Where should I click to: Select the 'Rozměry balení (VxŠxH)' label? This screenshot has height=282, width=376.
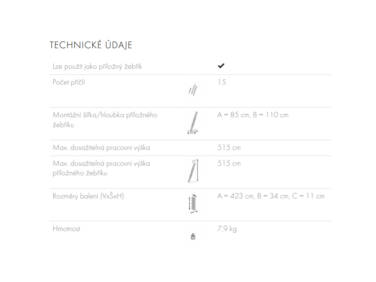pyautogui.click(x=88, y=196)
